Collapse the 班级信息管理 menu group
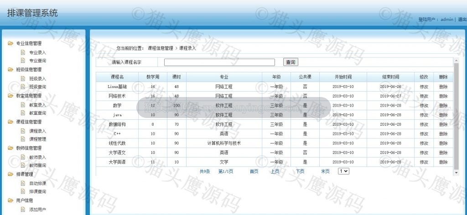 pyautogui.click(x=29, y=70)
